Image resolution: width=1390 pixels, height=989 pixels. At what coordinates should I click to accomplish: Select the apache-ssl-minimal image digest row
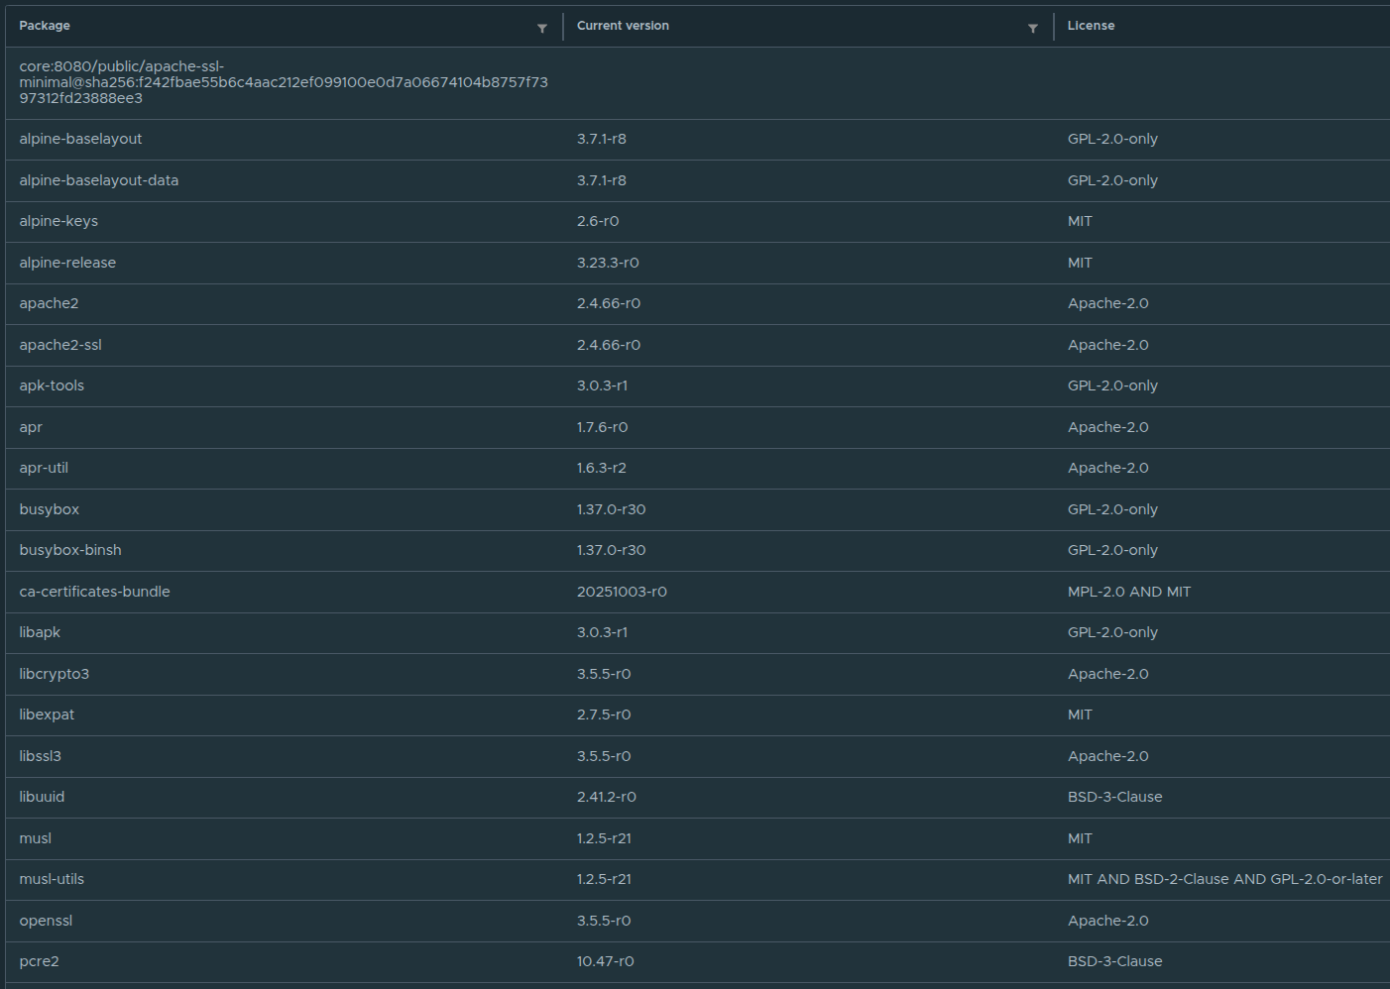(284, 82)
